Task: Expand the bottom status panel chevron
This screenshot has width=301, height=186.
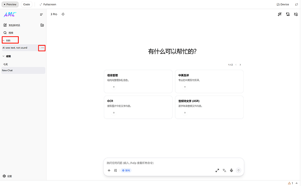Action: pos(297,183)
